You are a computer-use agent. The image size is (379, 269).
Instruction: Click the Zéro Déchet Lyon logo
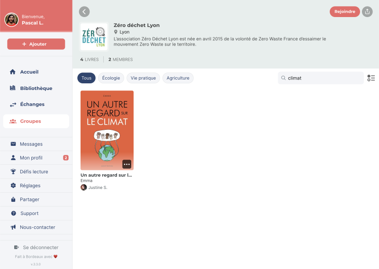[94, 36]
